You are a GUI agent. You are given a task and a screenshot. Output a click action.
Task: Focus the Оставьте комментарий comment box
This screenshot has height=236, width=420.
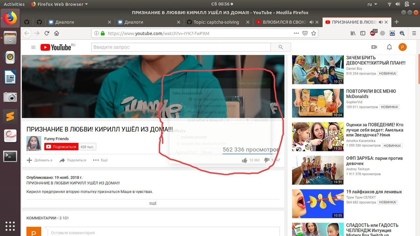coord(162,233)
